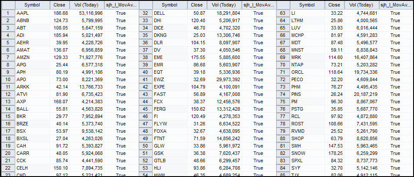Click the ATVI symbol cell
Viewport: 414px width, 177px height.
[33, 94]
